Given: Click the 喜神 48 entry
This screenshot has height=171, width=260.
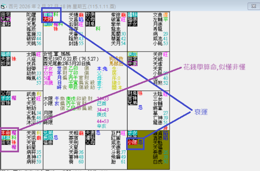Looking at the screenshot, I should click(x=76, y=157).
